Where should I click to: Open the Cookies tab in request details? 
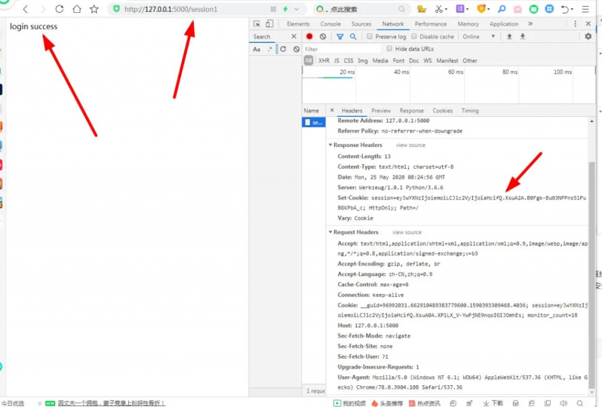442,110
